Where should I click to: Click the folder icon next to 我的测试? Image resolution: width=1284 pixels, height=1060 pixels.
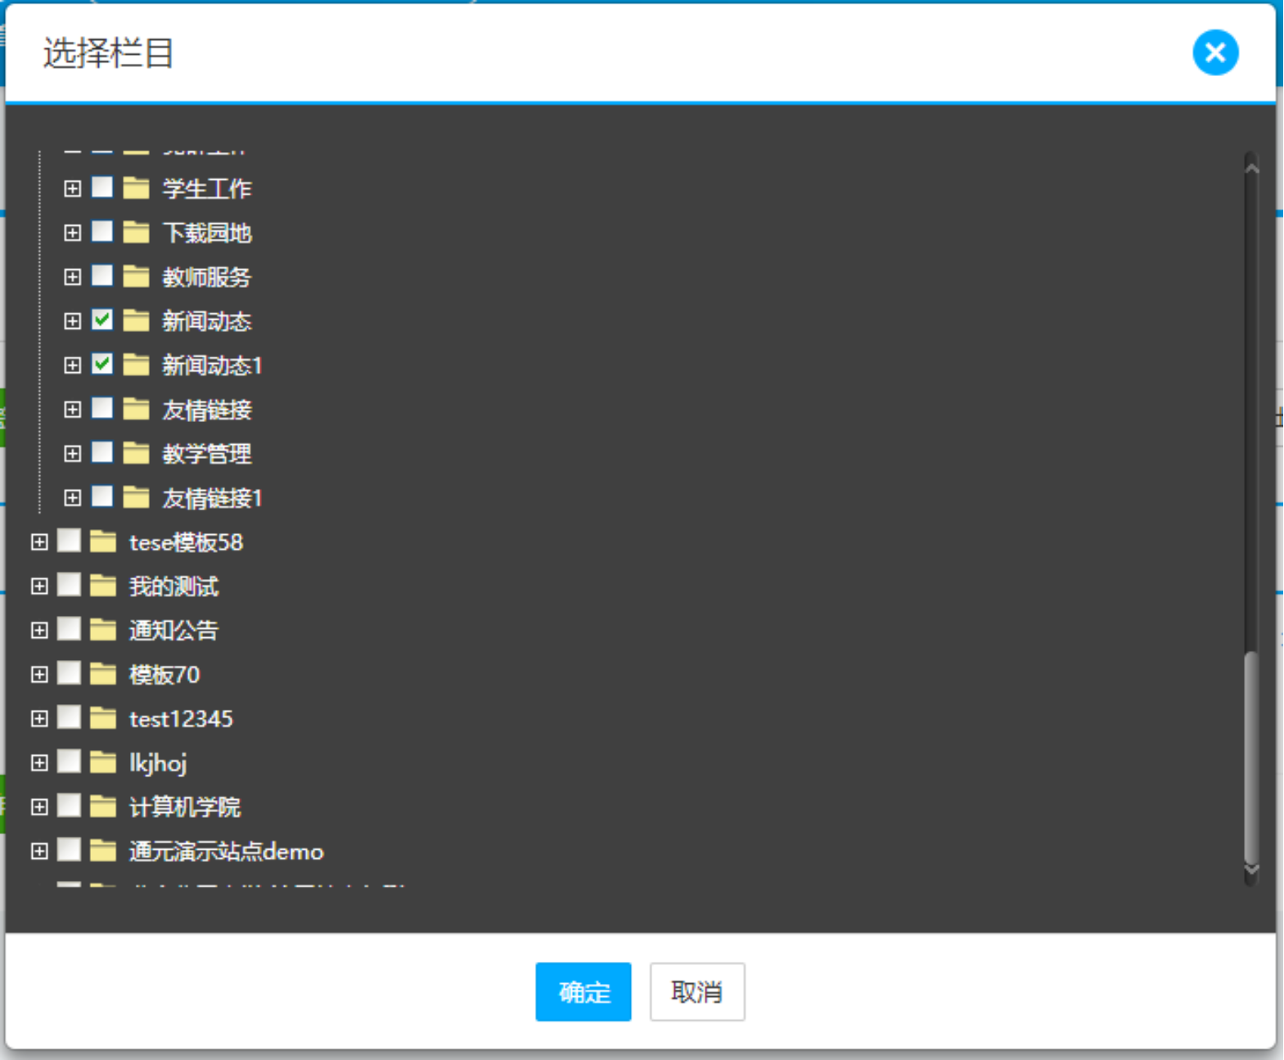[103, 586]
